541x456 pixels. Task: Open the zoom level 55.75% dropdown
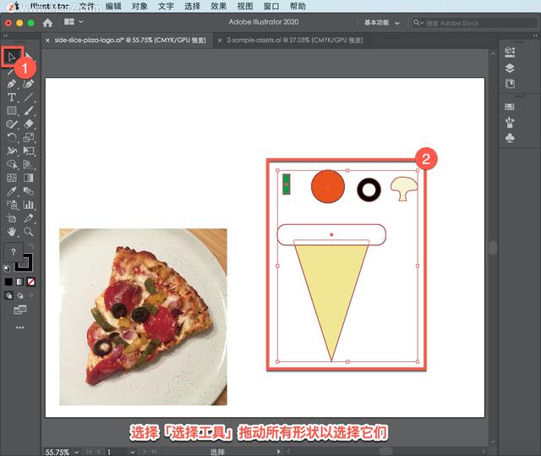[x=77, y=452]
